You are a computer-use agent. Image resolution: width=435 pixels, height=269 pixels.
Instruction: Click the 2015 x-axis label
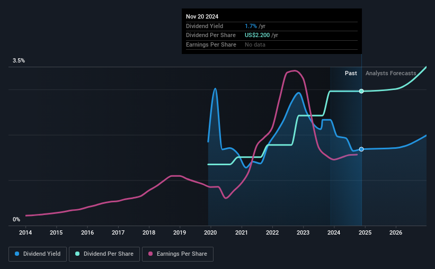pos(56,232)
